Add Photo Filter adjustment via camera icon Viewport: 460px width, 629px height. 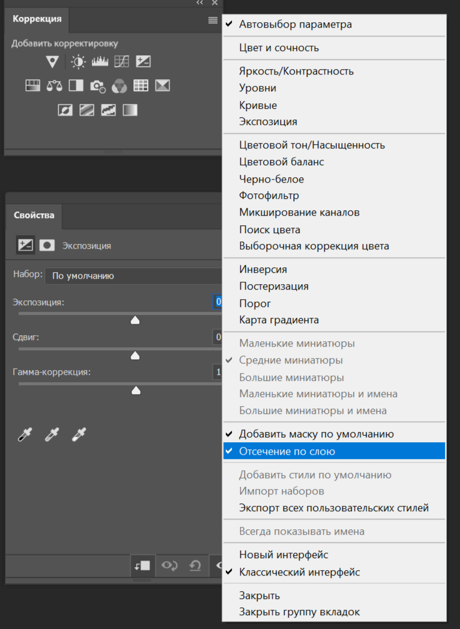point(97,86)
